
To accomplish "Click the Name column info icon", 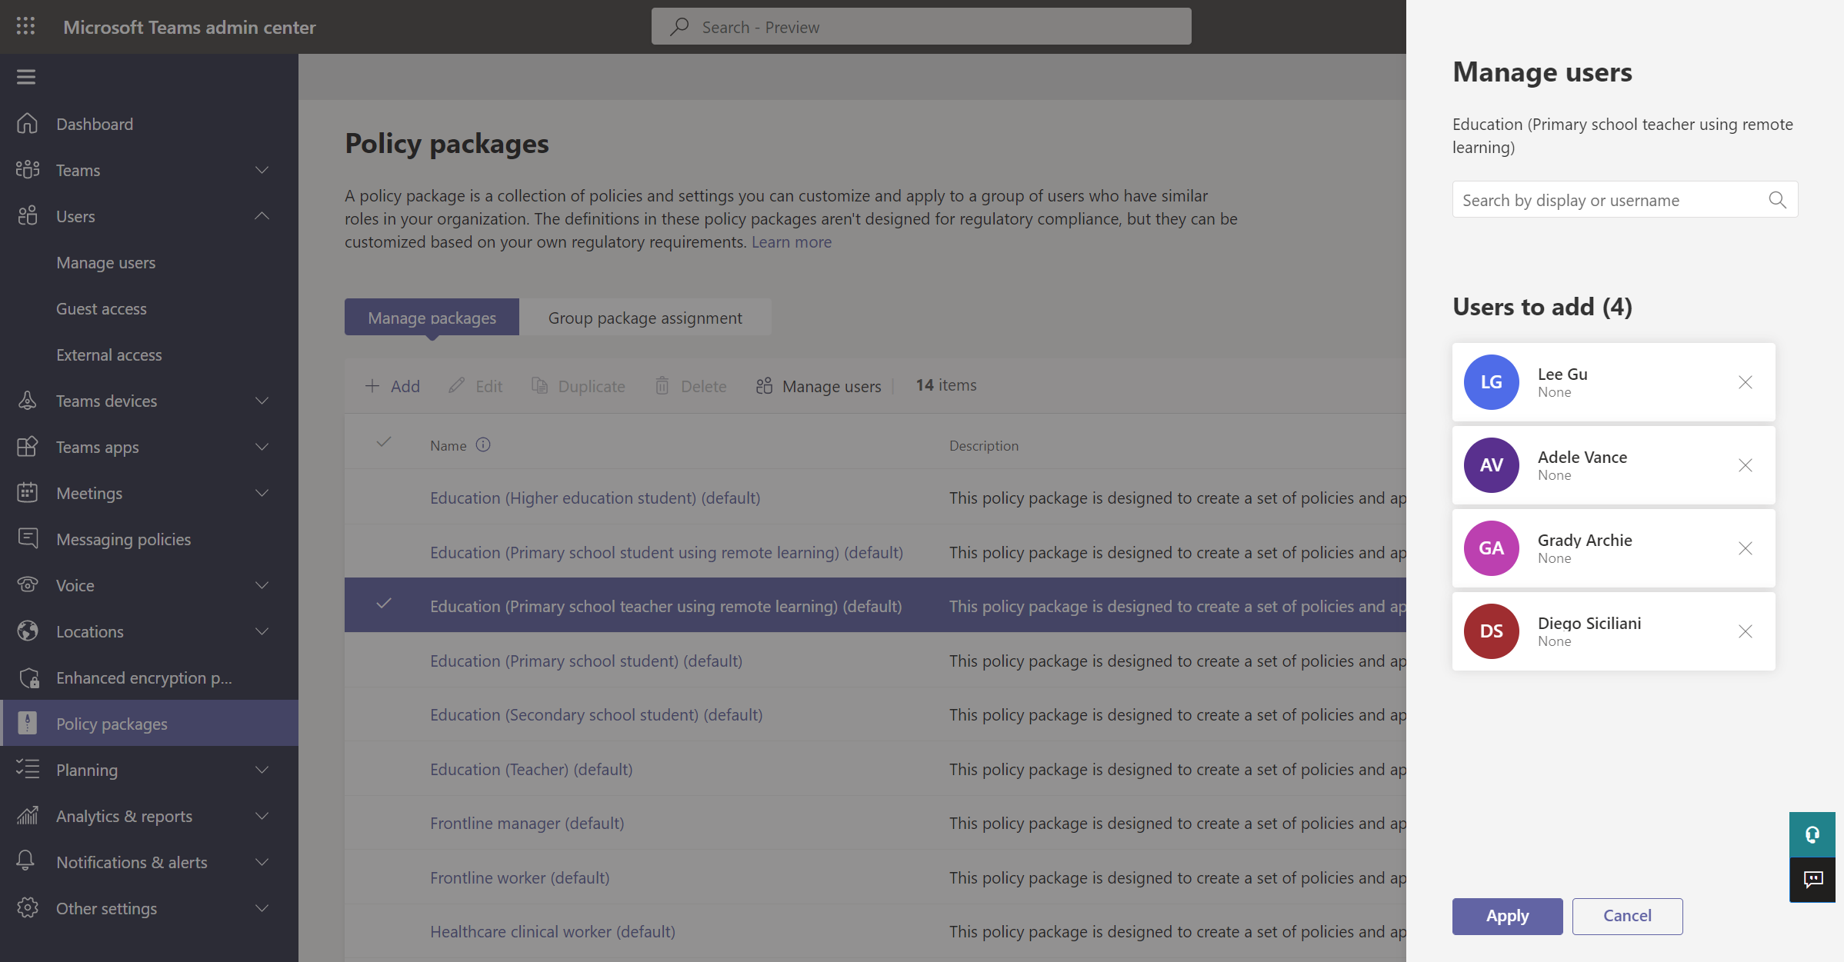I will pos(483,445).
